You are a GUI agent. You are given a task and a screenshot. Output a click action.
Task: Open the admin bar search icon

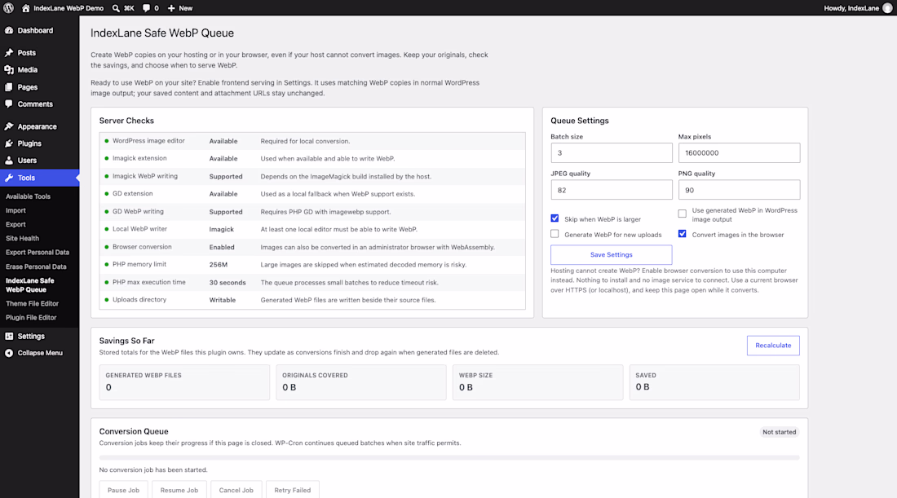point(116,8)
